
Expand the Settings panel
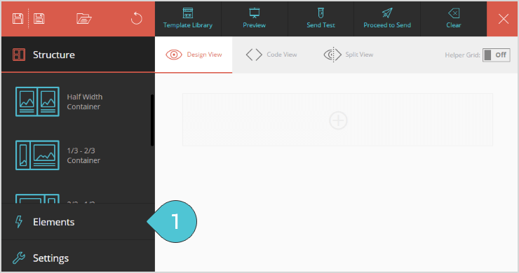(78, 258)
